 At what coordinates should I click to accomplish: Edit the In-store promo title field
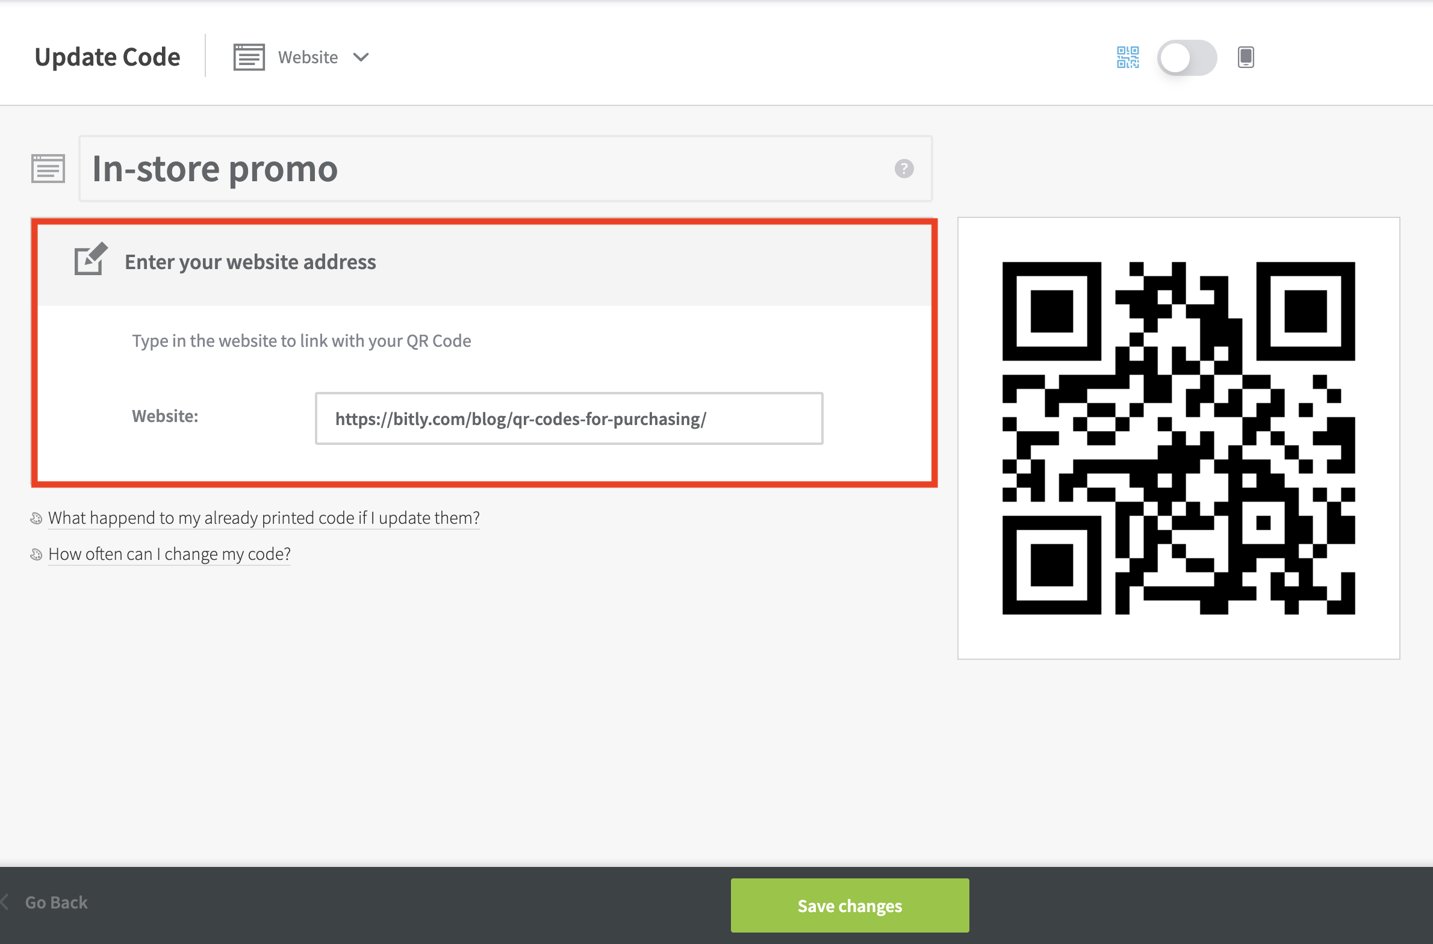506,169
